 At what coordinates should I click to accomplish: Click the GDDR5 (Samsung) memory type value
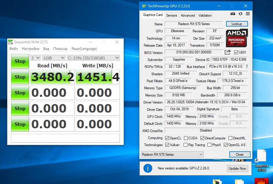tap(183, 88)
